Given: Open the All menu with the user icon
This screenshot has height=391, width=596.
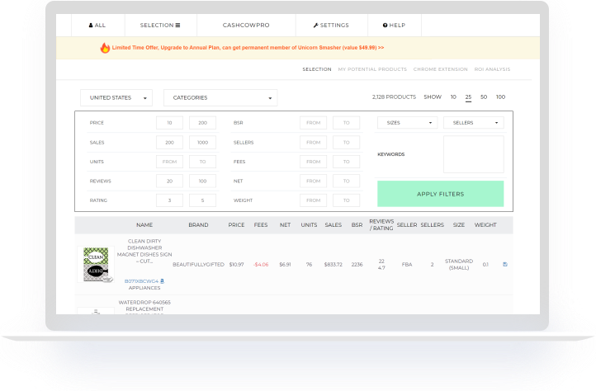Looking at the screenshot, I should point(97,26).
